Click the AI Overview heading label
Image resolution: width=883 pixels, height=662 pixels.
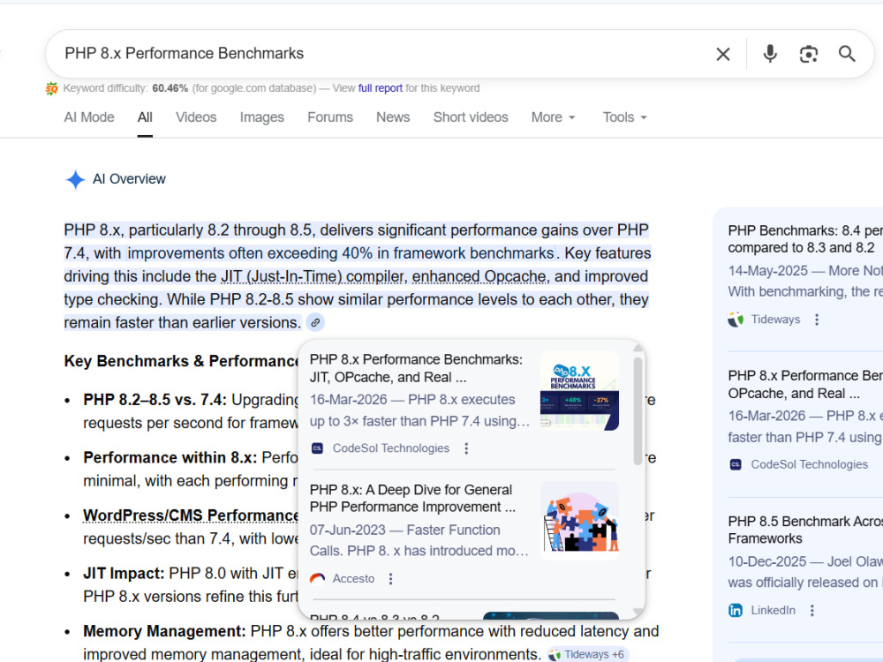pos(129,179)
